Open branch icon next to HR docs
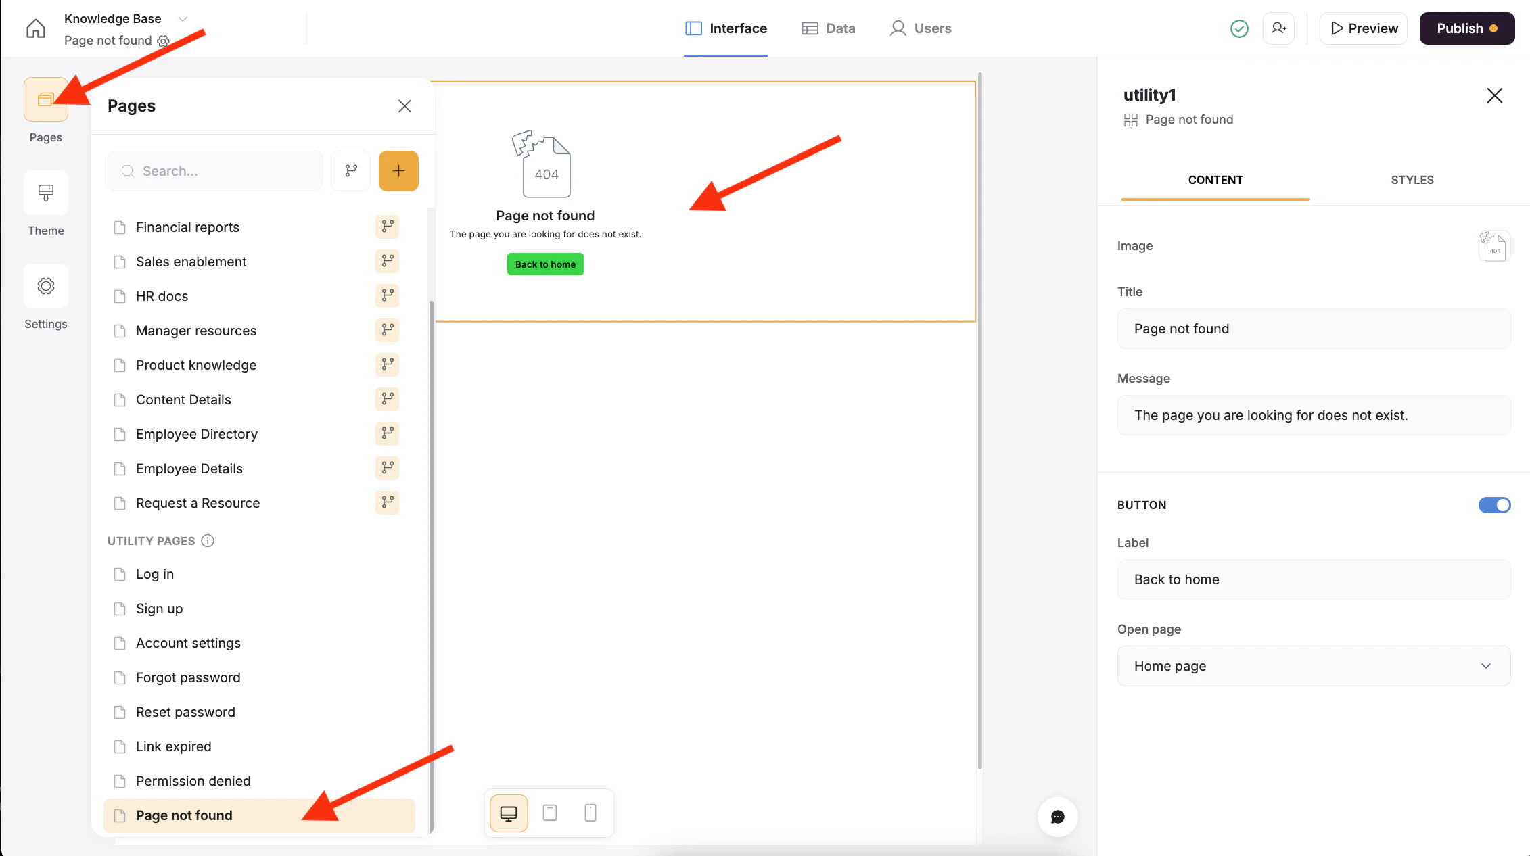The width and height of the screenshot is (1530, 856). tap(387, 295)
